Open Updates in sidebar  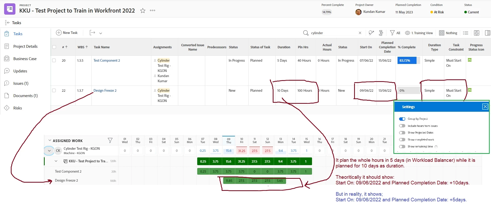point(20,71)
